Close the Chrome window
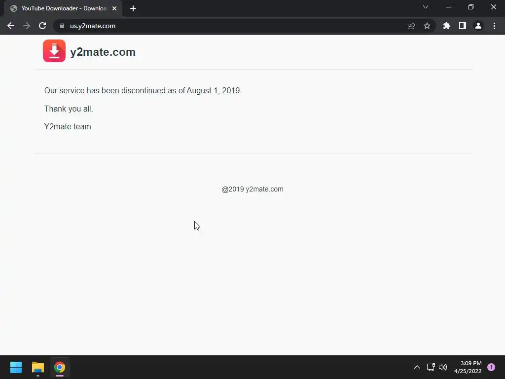Image resolution: width=505 pixels, height=379 pixels. [x=493, y=7]
